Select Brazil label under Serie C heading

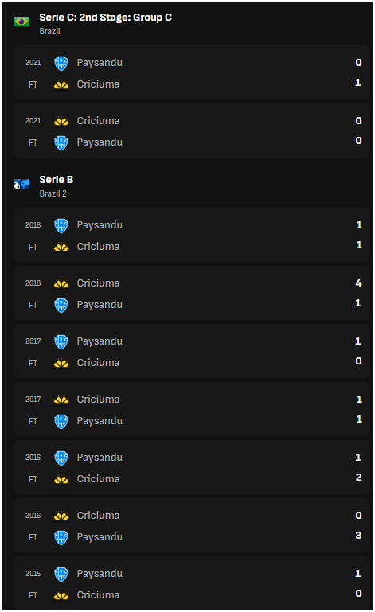coord(49,31)
